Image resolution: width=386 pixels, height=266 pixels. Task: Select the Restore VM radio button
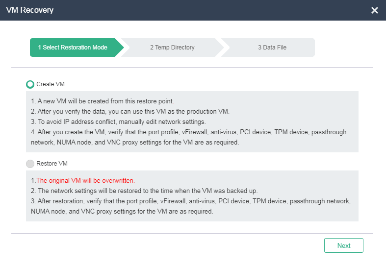[30, 164]
